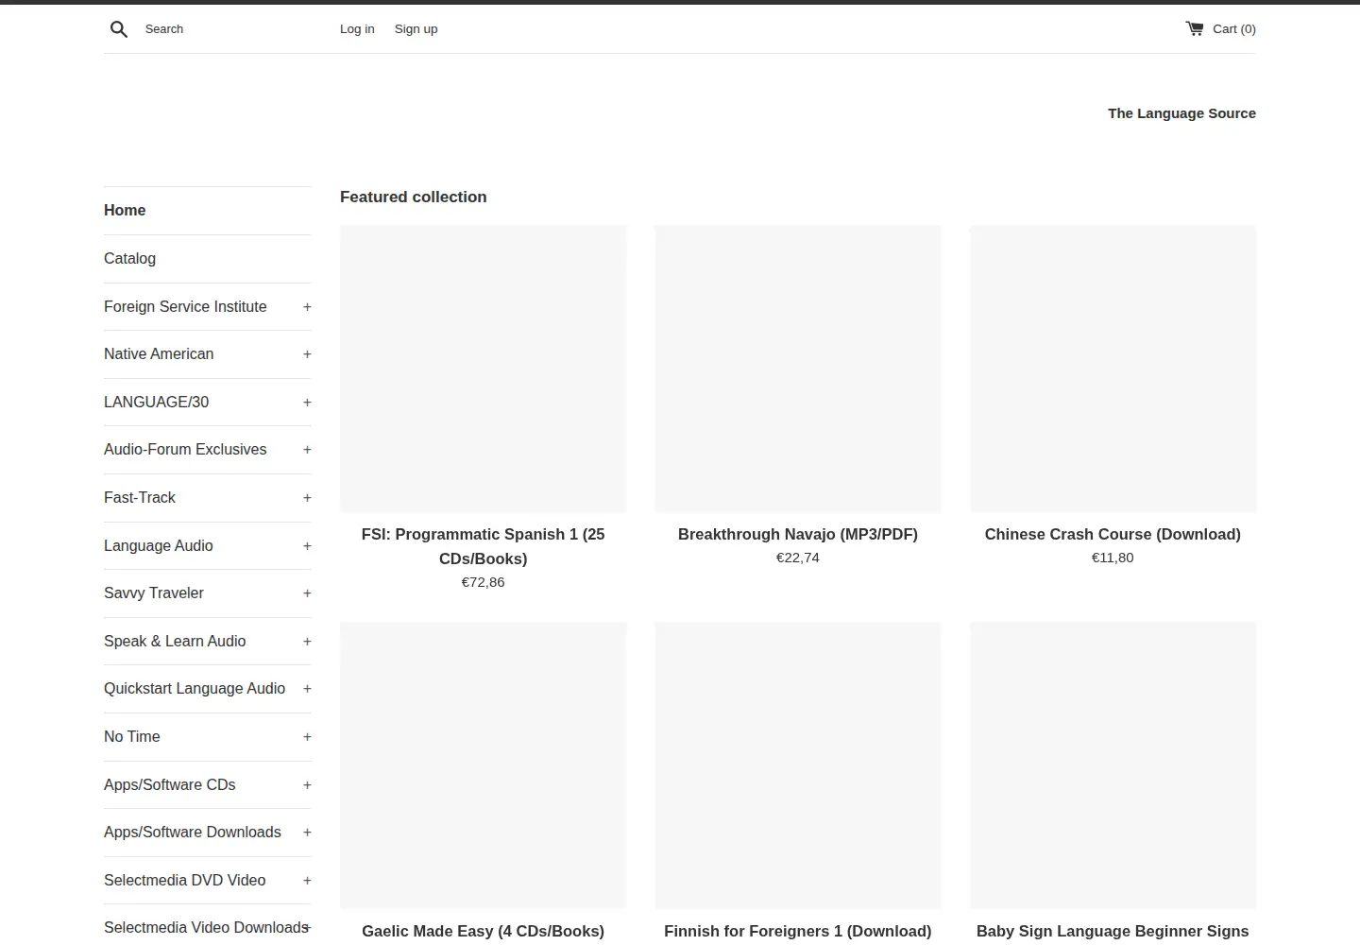Open Breakthrough Navajo product image

(x=798, y=369)
